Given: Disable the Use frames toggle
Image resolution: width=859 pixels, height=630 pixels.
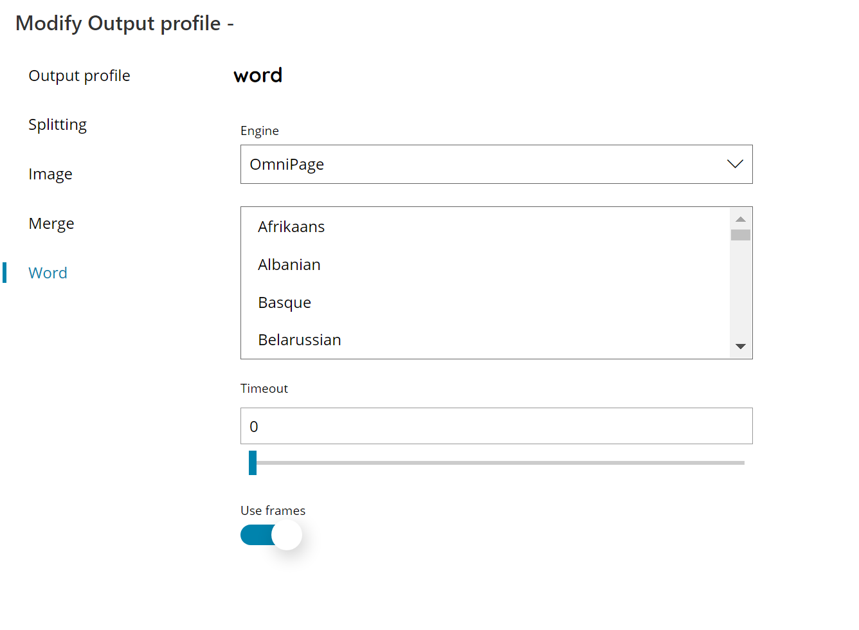Looking at the screenshot, I should coord(271,535).
